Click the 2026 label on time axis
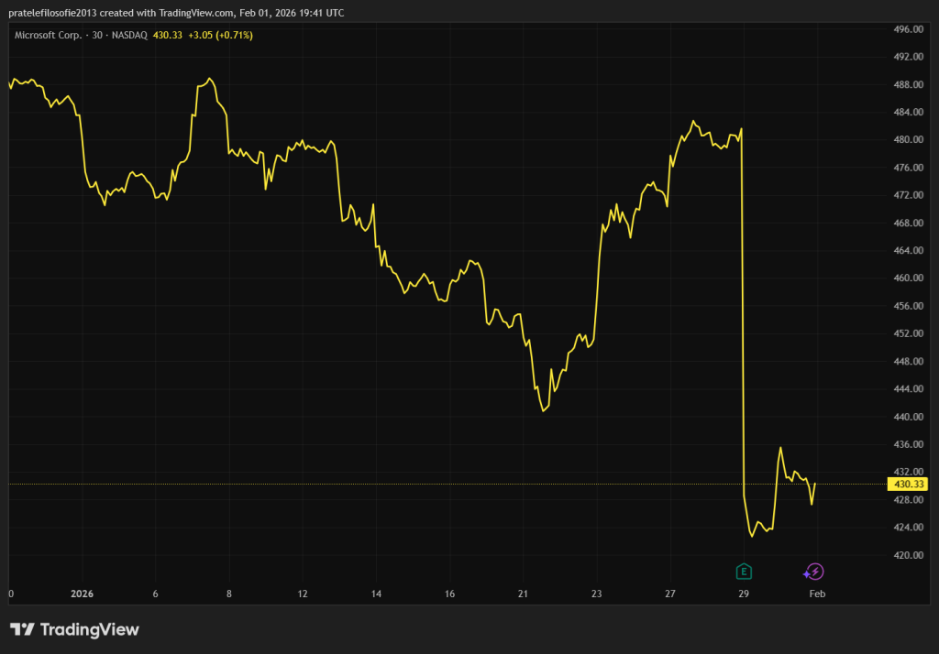This screenshot has width=939, height=654. point(82,594)
